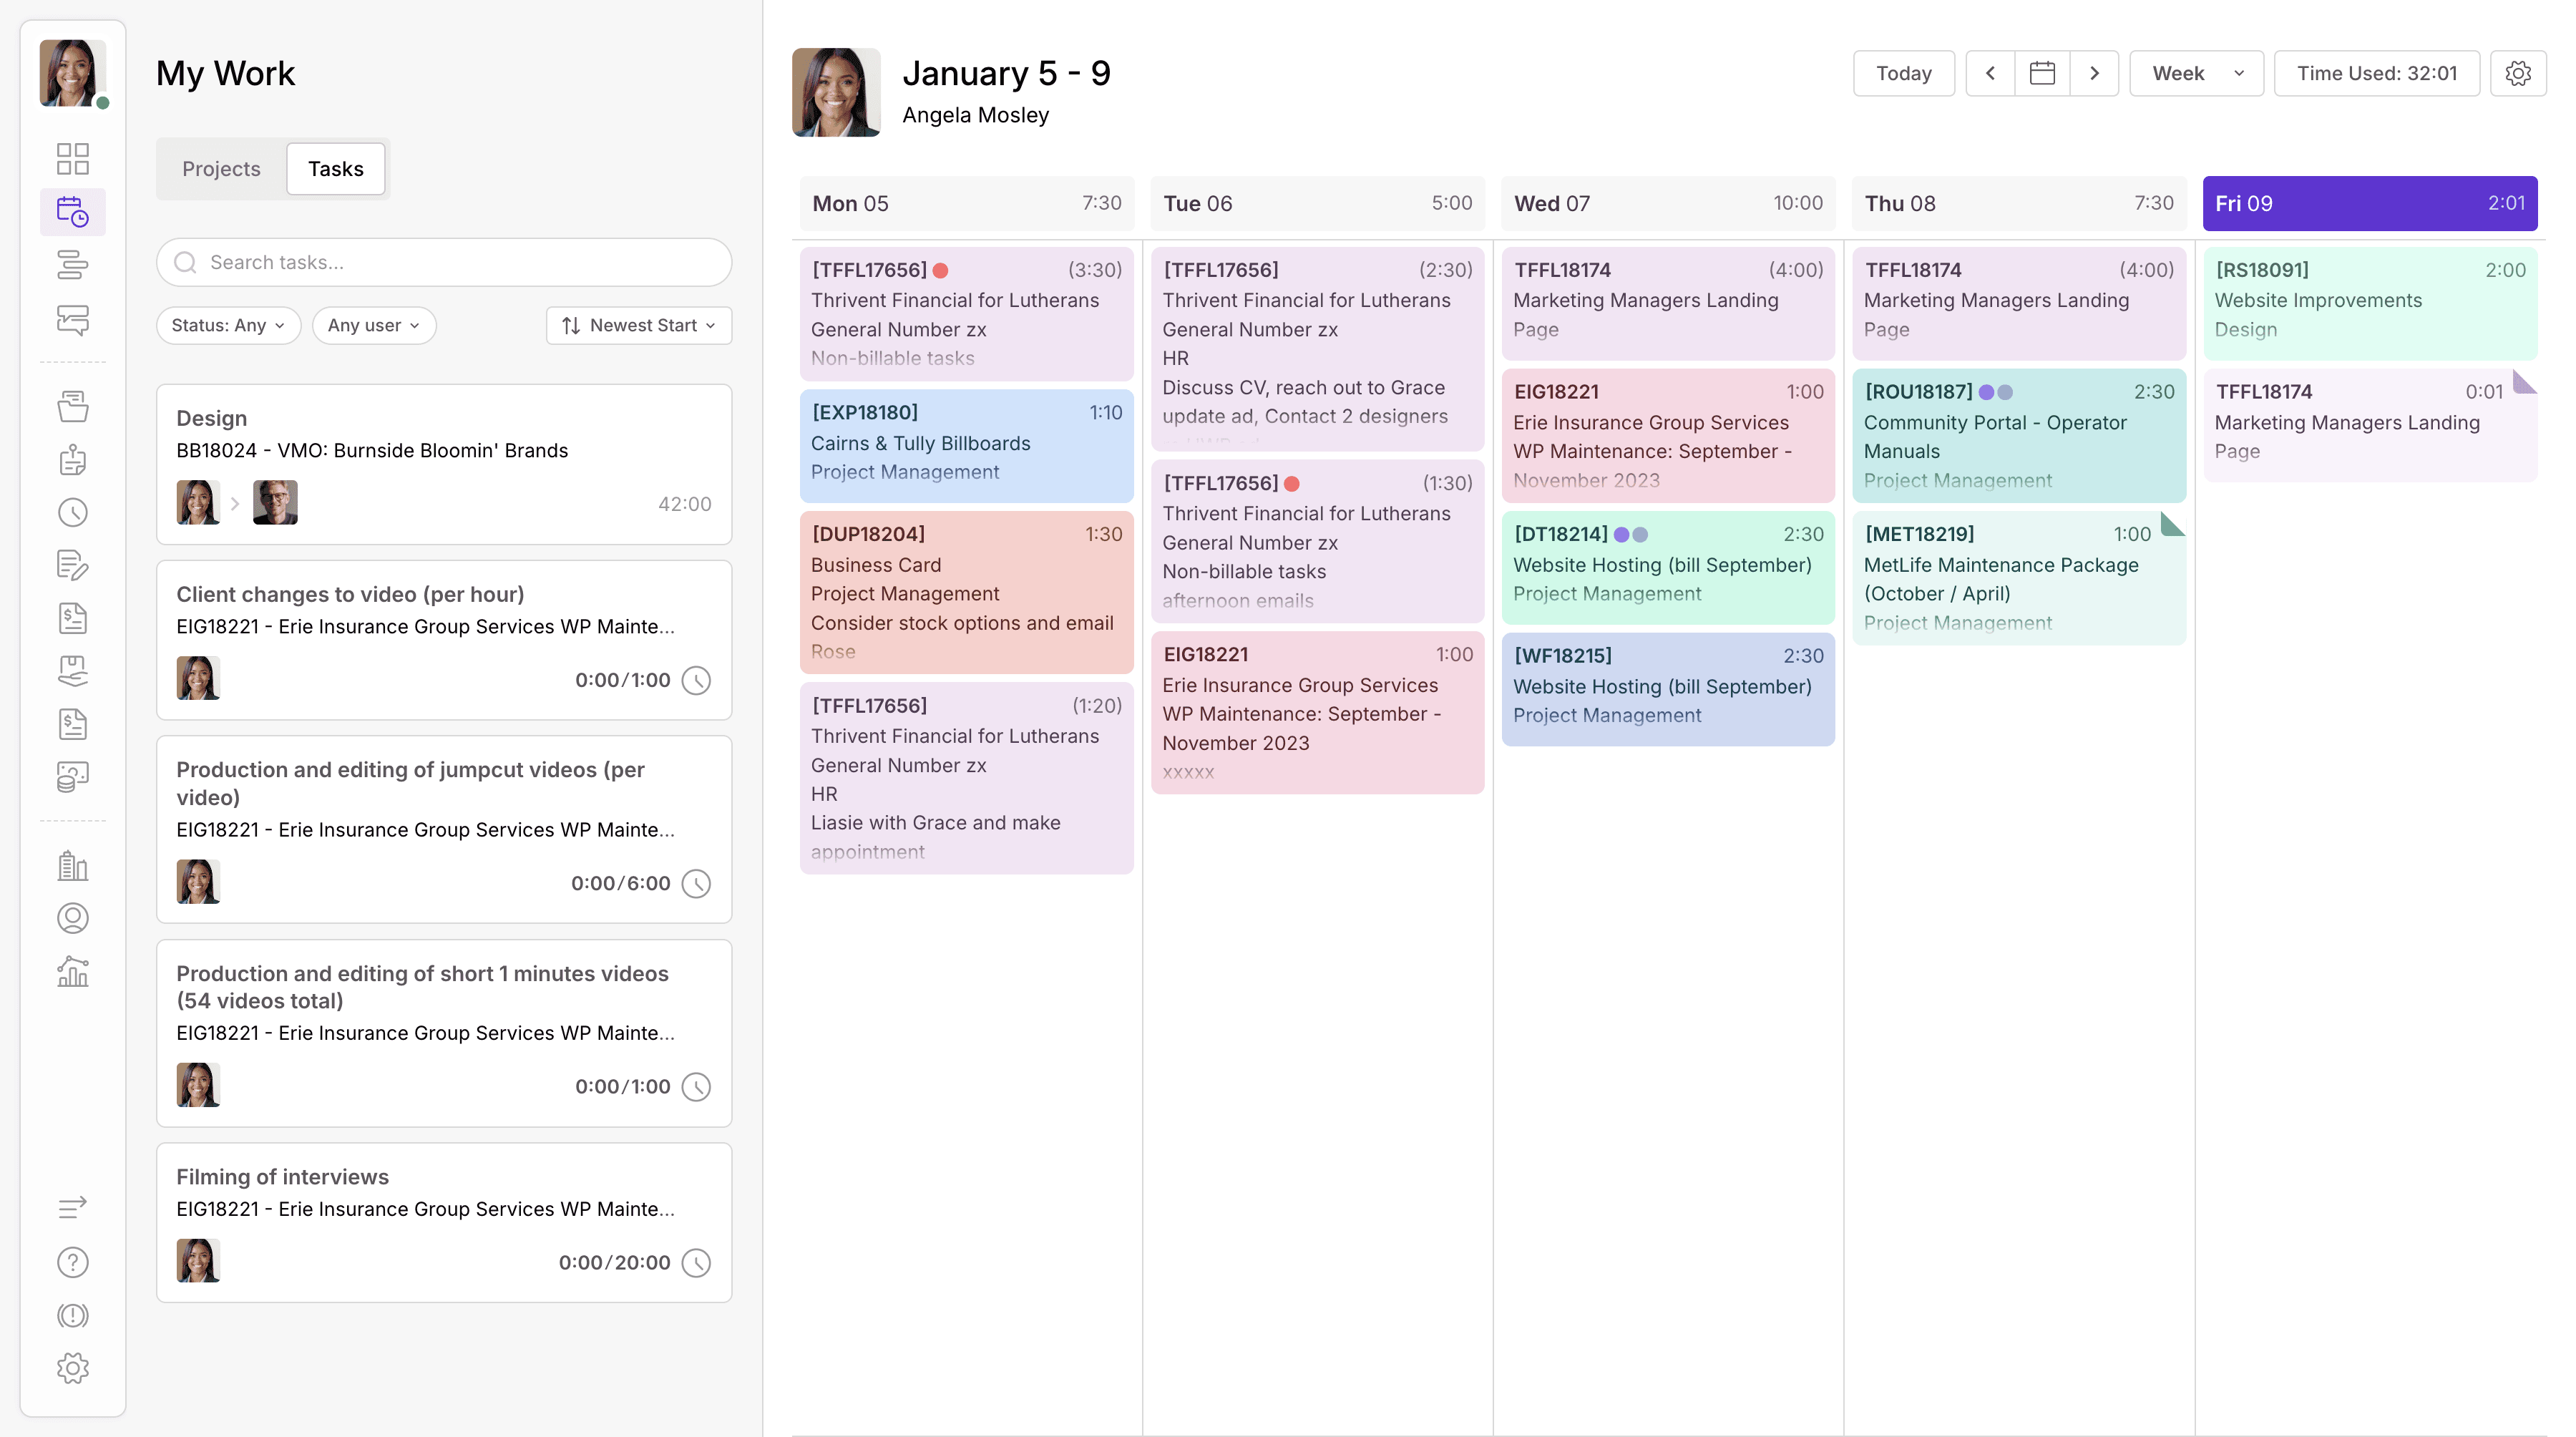This screenshot has height=1437, width=2576.
Task: Open the dashboard grid icon in sidebar
Action: (72, 159)
